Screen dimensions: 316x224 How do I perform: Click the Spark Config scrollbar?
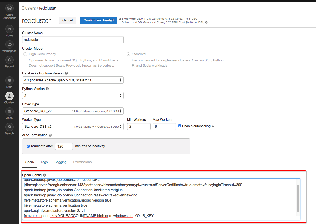tap(298, 198)
